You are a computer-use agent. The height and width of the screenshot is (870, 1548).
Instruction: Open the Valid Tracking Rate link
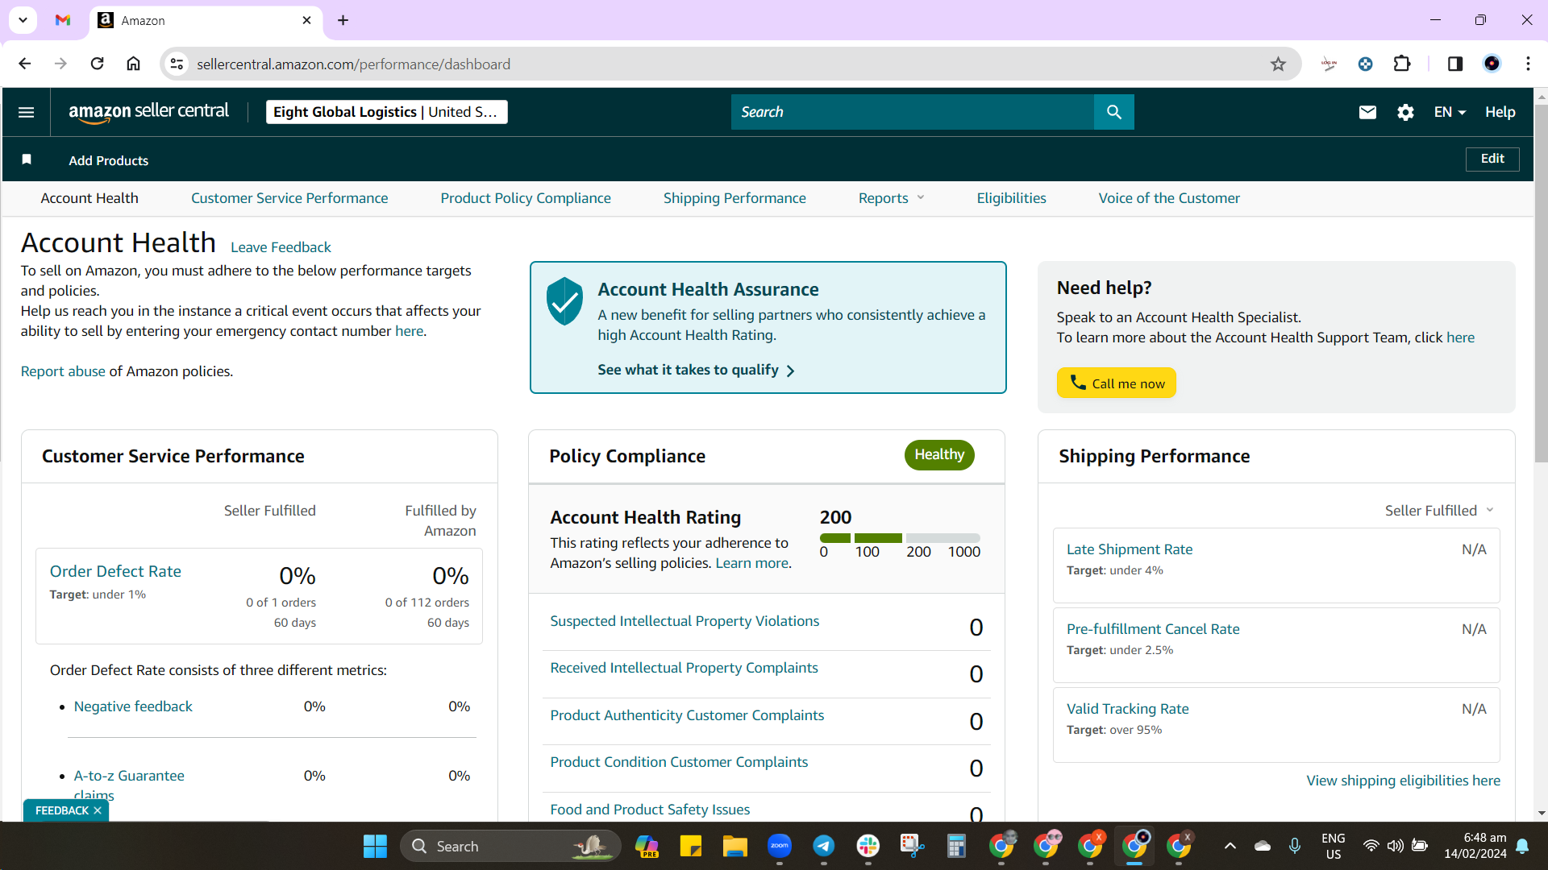(1127, 709)
